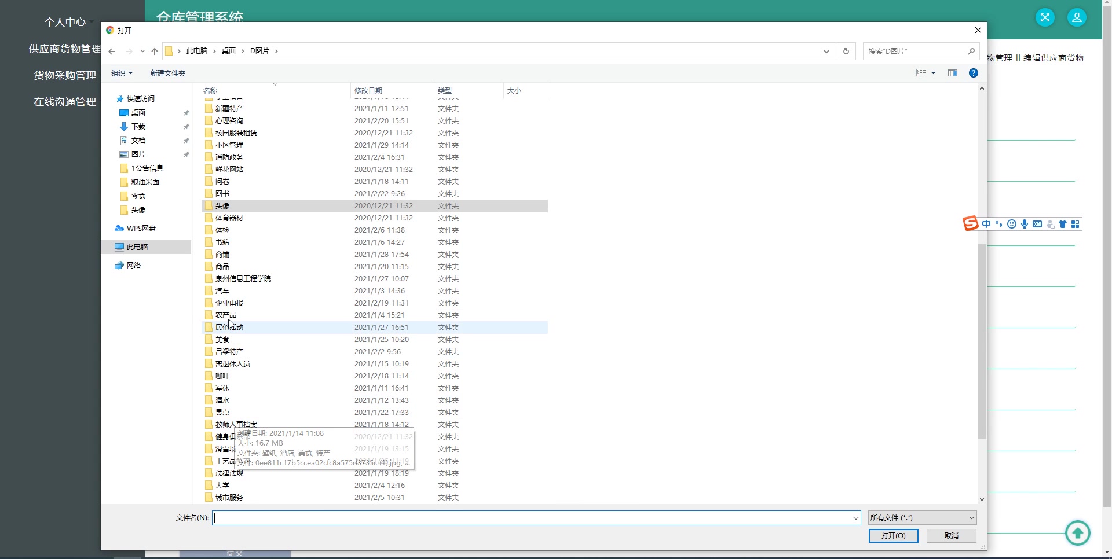The image size is (1112, 559).
Task: Select the 城市服务 folder
Action: (x=375, y=498)
